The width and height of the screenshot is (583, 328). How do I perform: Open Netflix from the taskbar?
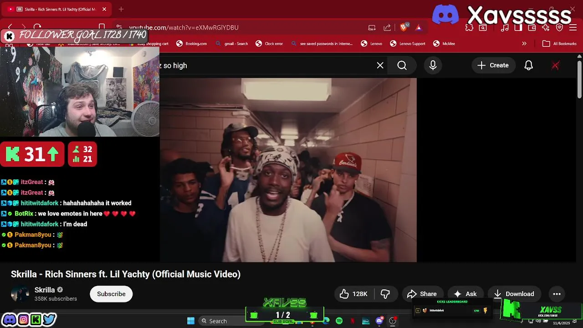click(x=353, y=321)
